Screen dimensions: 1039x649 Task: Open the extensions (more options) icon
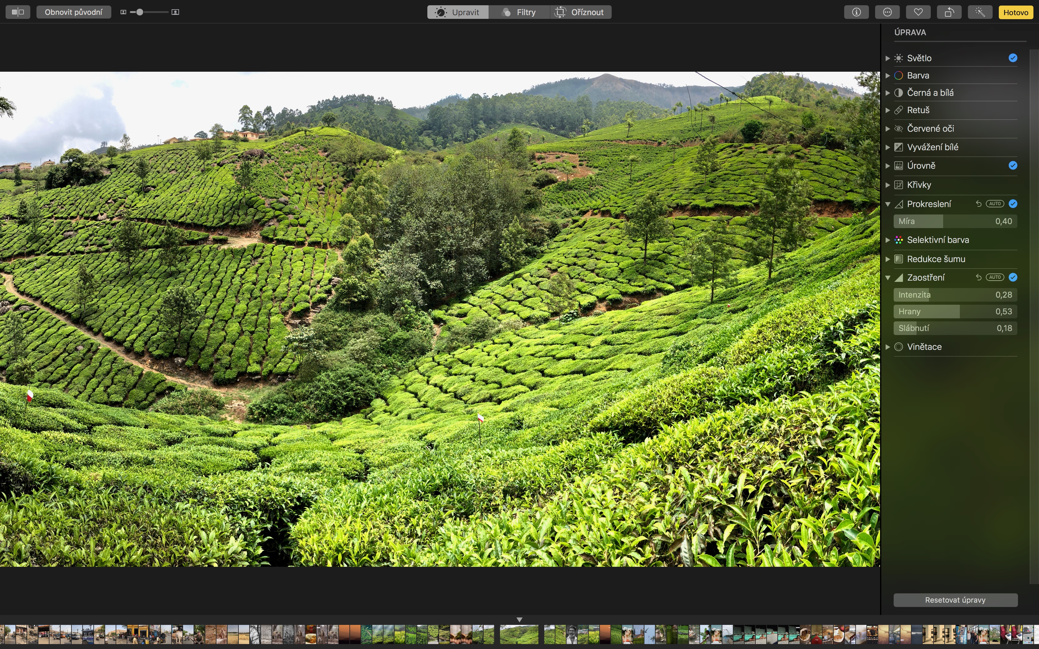pyautogui.click(x=887, y=12)
